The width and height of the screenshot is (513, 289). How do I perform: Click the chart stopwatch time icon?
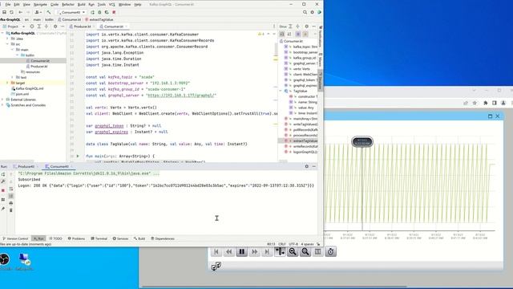331,251
